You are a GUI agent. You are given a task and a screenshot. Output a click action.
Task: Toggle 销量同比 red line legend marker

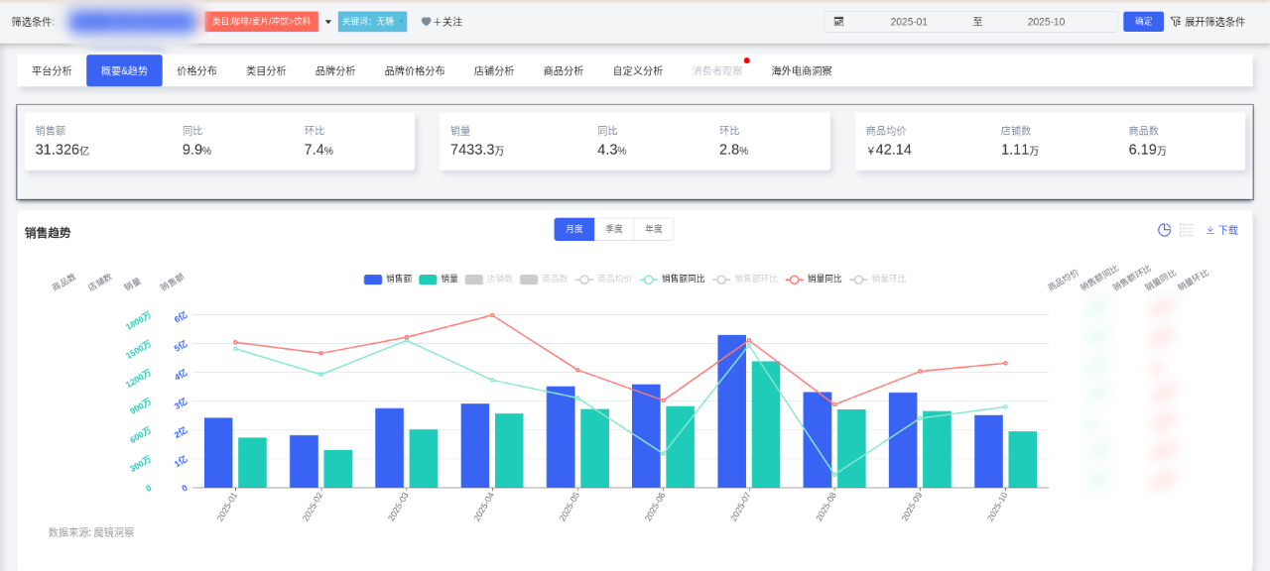(x=794, y=280)
